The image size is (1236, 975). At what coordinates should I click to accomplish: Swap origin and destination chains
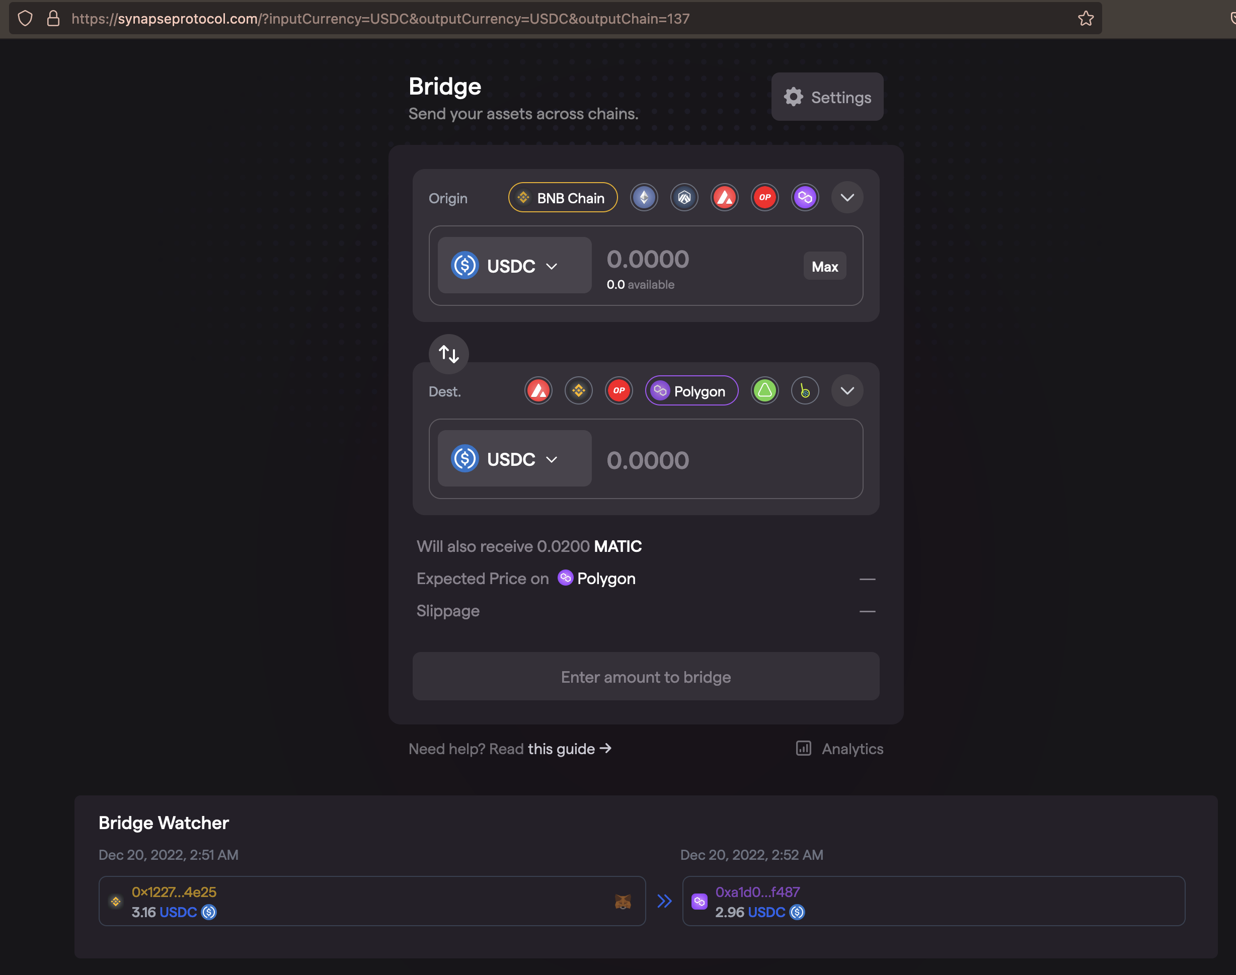[x=449, y=354]
